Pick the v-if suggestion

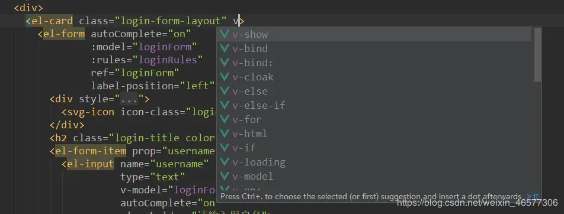tap(374, 148)
